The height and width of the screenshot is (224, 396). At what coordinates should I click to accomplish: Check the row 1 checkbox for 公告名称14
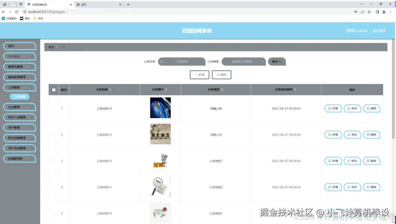(53, 109)
